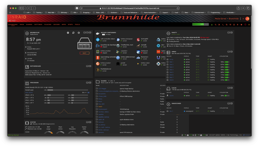Go to the Plugins tab
Image resolution: width=259 pixels, height=146 pixels.
point(48,24)
